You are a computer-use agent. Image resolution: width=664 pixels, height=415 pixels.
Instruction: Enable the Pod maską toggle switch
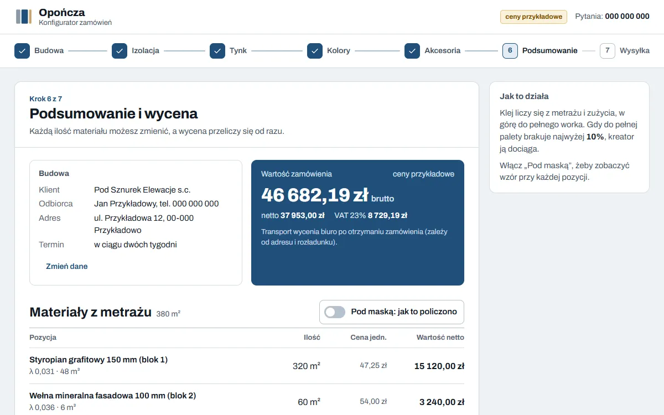[x=335, y=312]
